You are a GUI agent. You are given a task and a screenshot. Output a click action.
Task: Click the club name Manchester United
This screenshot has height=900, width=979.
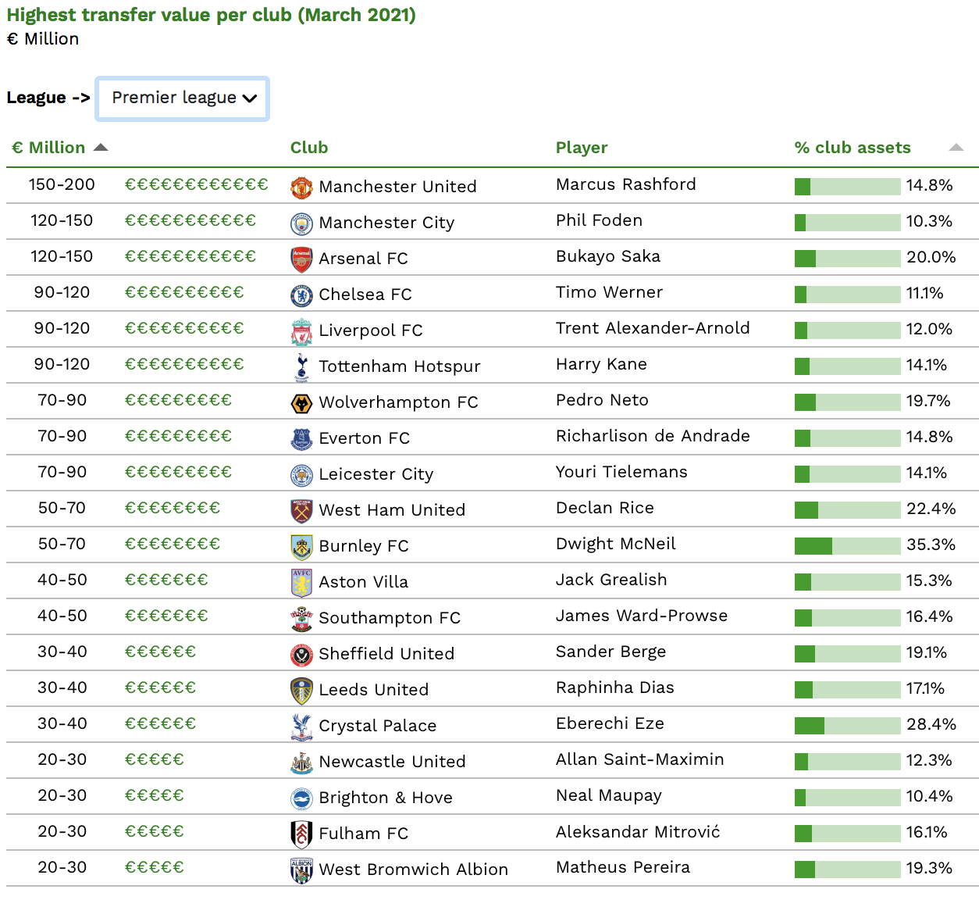point(397,187)
